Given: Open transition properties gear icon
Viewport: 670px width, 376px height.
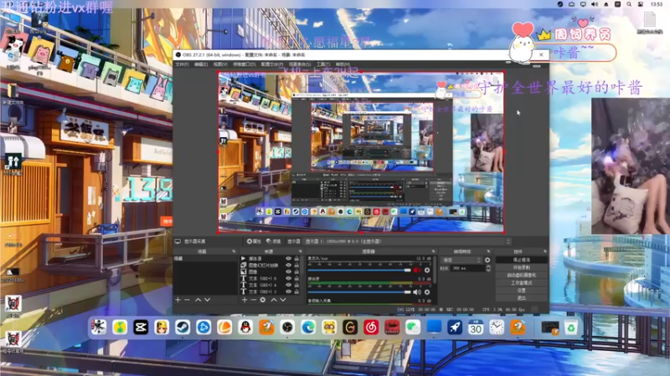Looking at the screenshot, I should [x=487, y=260].
